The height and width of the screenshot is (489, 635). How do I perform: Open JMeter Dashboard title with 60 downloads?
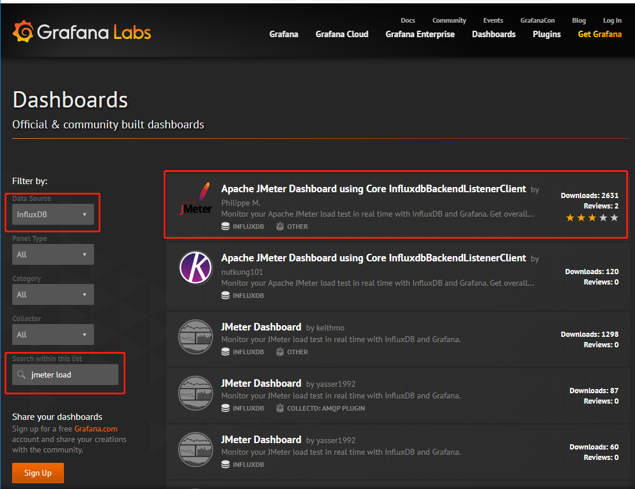[x=261, y=440]
